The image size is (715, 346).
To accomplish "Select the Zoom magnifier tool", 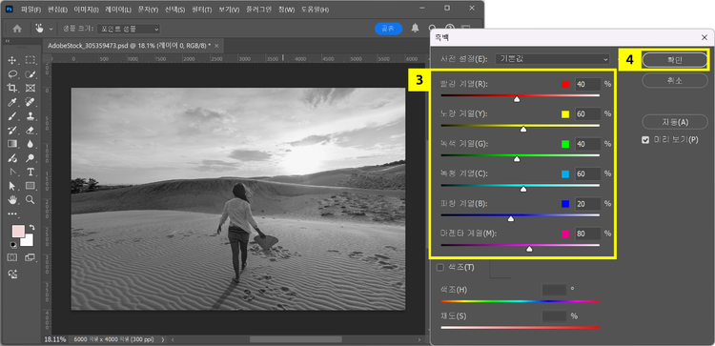I will (31, 199).
